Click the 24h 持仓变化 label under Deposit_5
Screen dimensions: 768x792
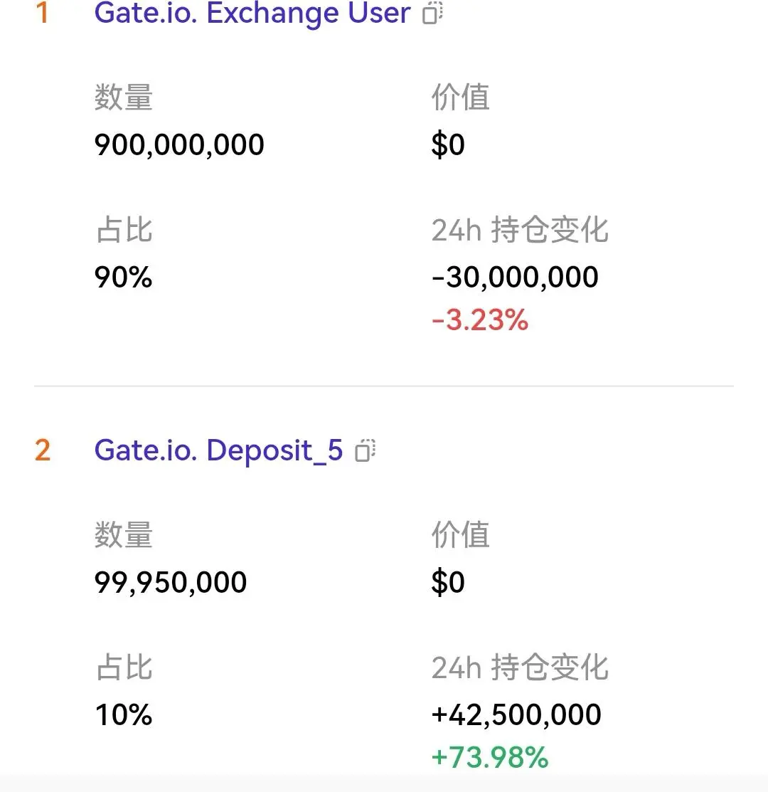tap(520, 667)
